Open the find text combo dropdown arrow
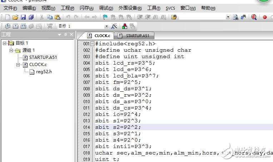 pyautogui.click(x=228, y=17)
